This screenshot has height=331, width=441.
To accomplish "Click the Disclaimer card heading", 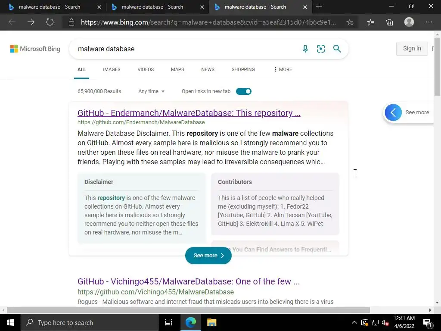I will 99,182.
